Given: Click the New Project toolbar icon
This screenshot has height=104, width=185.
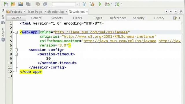Looking at the screenshot, I should tap(13, 4).
